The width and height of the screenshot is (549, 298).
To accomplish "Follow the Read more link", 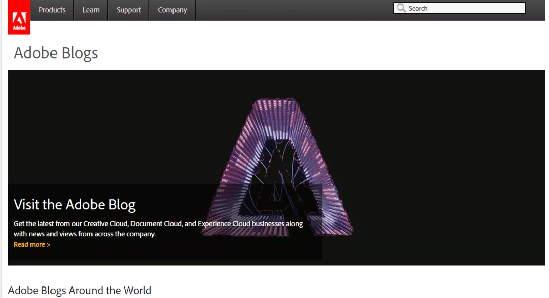I will (32, 244).
